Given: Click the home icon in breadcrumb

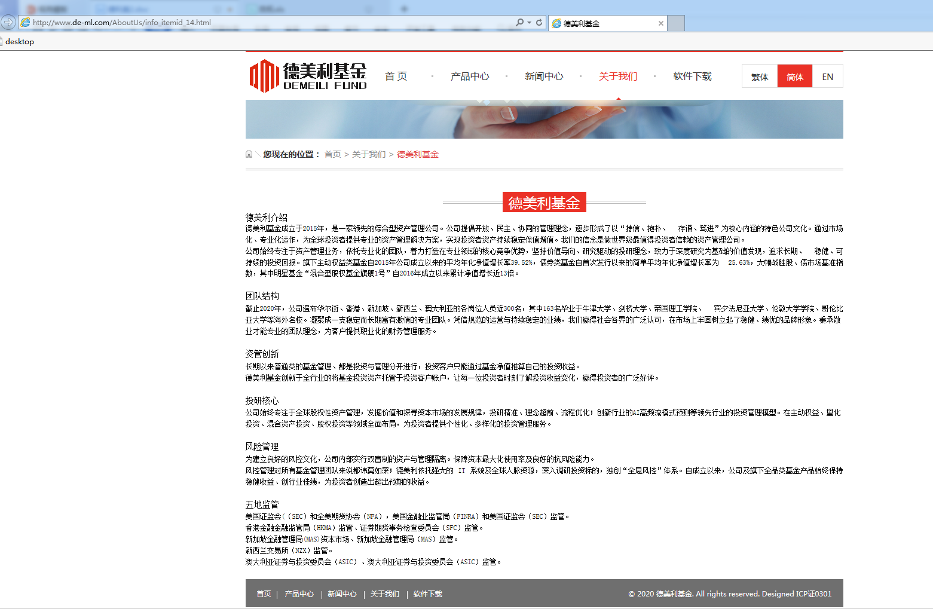Looking at the screenshot, I should click(249, 154).
